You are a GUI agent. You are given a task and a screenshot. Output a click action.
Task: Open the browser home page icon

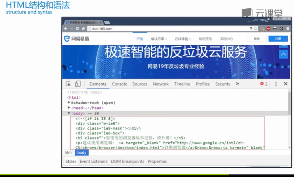pyautogui.click(x=83, y=29)
